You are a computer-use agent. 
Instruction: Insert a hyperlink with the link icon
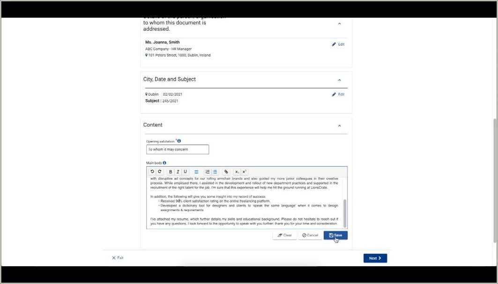pos(226,172)
